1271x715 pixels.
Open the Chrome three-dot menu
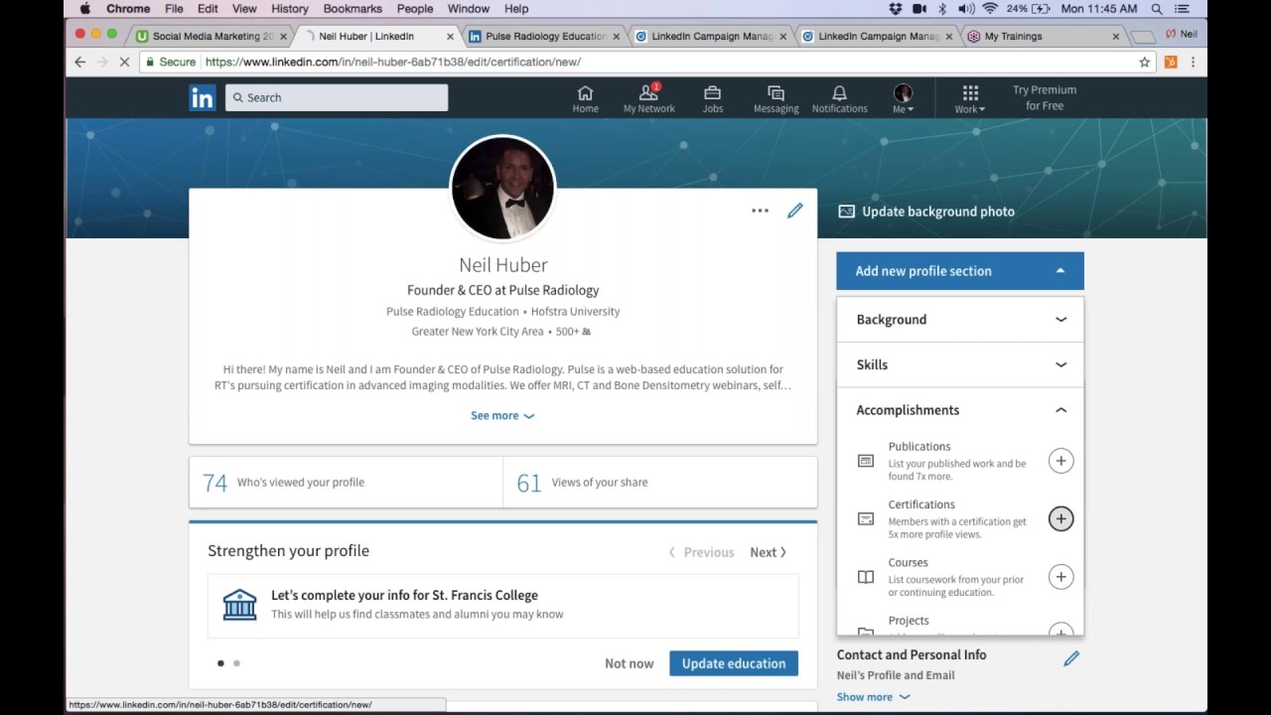click(1193, 62)
